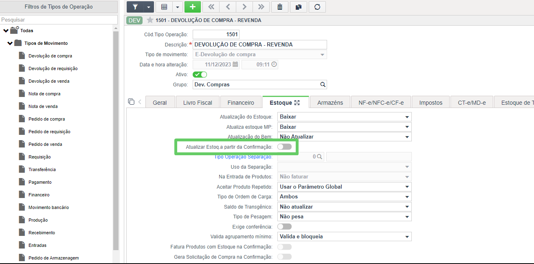534x264 pixels.
Task: Mark record 1501 as favorite star
Action: (150, 20)
